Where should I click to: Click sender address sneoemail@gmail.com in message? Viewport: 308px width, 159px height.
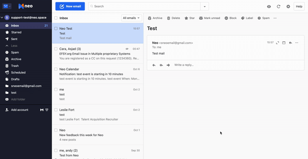(x=176, y=43)
